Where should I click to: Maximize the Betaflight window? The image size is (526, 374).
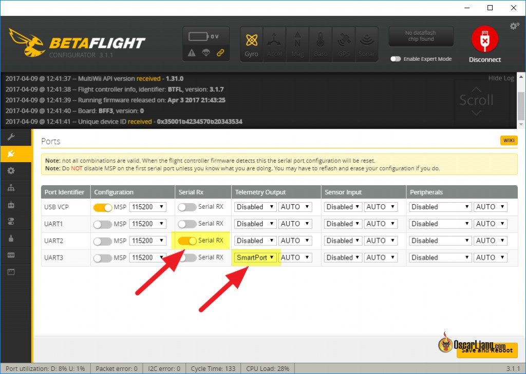coord(490,8)
